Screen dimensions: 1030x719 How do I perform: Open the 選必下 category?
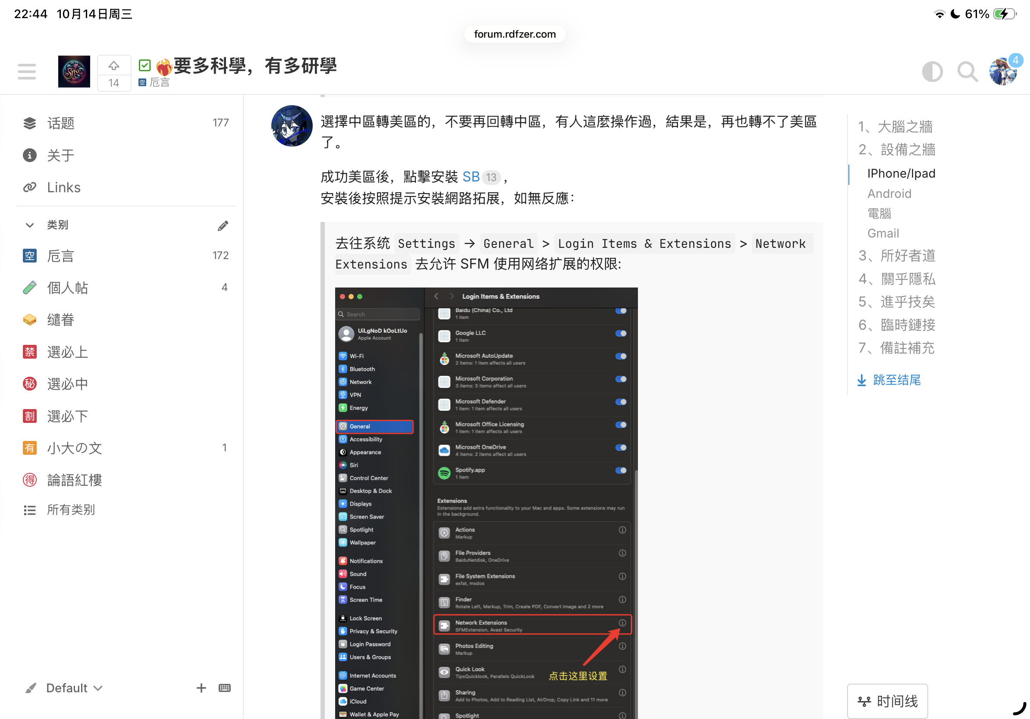pyautogui.click(x=126, y=416)
